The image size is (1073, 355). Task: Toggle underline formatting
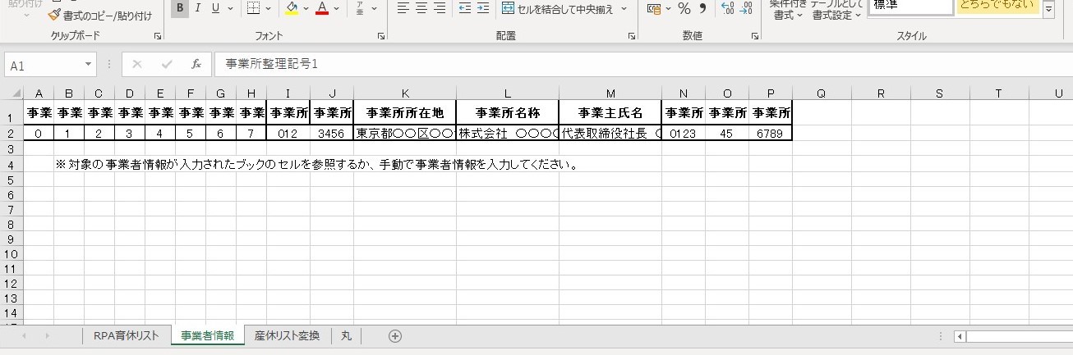coord(215,9)
